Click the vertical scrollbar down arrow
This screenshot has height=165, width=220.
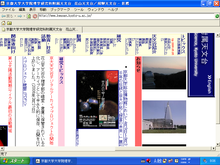[x=218, y=144]
